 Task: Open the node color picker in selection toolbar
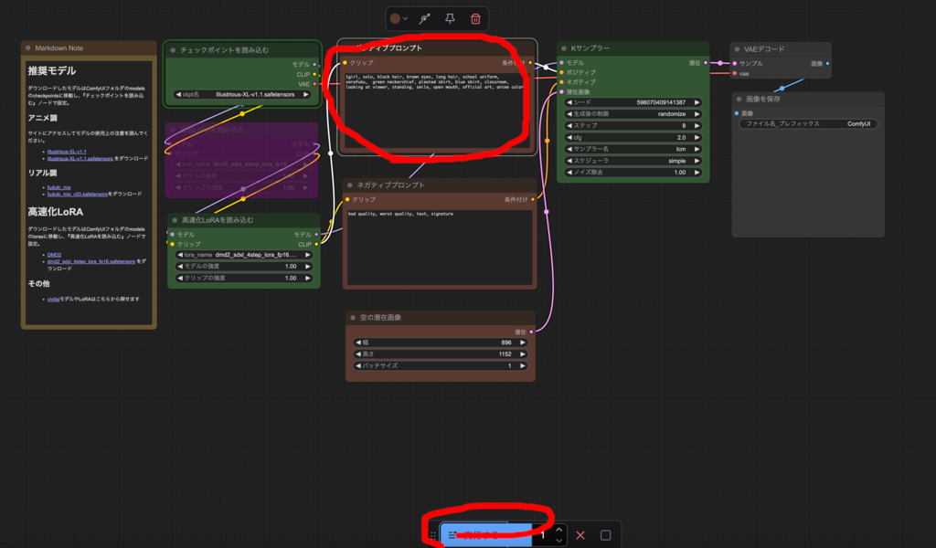(399, 18)
